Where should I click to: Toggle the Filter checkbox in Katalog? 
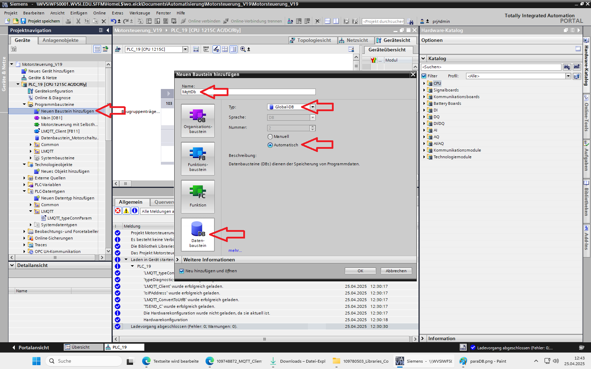424,76
